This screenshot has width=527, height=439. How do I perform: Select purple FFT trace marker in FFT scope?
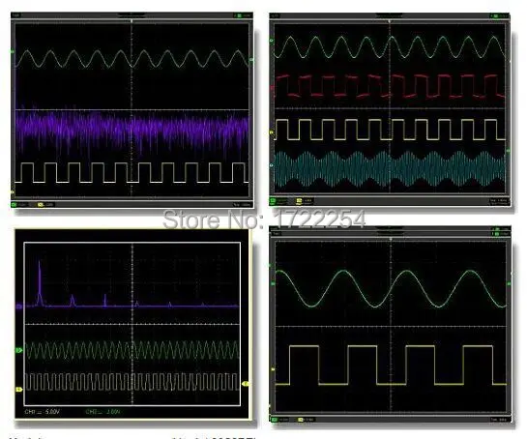19,307
